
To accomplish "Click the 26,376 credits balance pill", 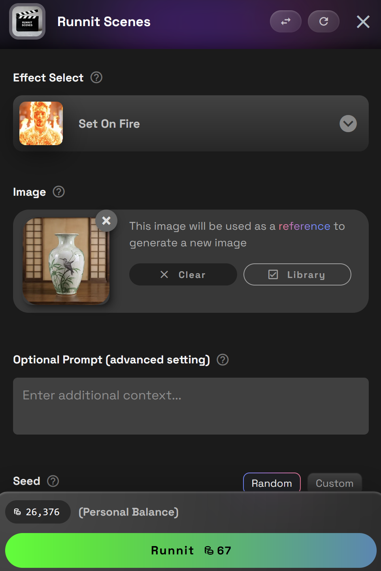I will 38,512.
